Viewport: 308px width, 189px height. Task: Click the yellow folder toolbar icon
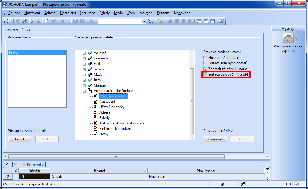click(160, 21)
